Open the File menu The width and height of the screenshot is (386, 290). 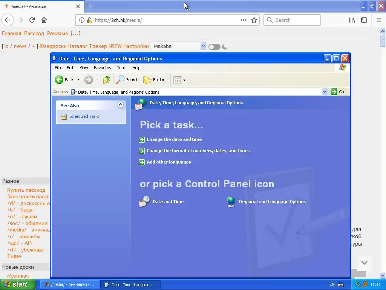pyautogui.click(x=58, y=68)
